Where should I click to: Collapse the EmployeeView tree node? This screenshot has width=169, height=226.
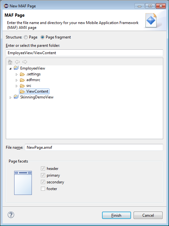[x=10, y=69]
